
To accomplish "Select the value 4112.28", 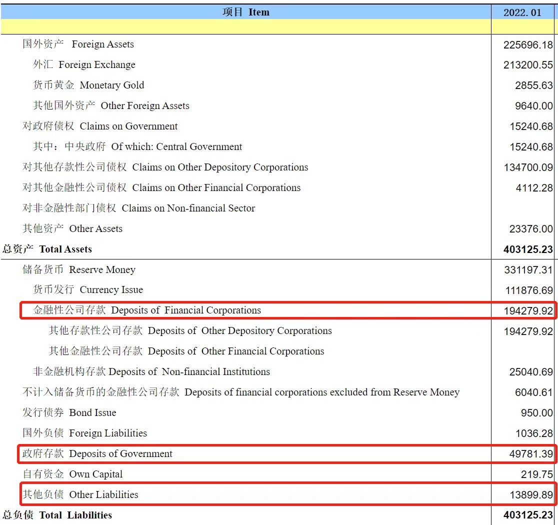I will [x=534, y=188].
